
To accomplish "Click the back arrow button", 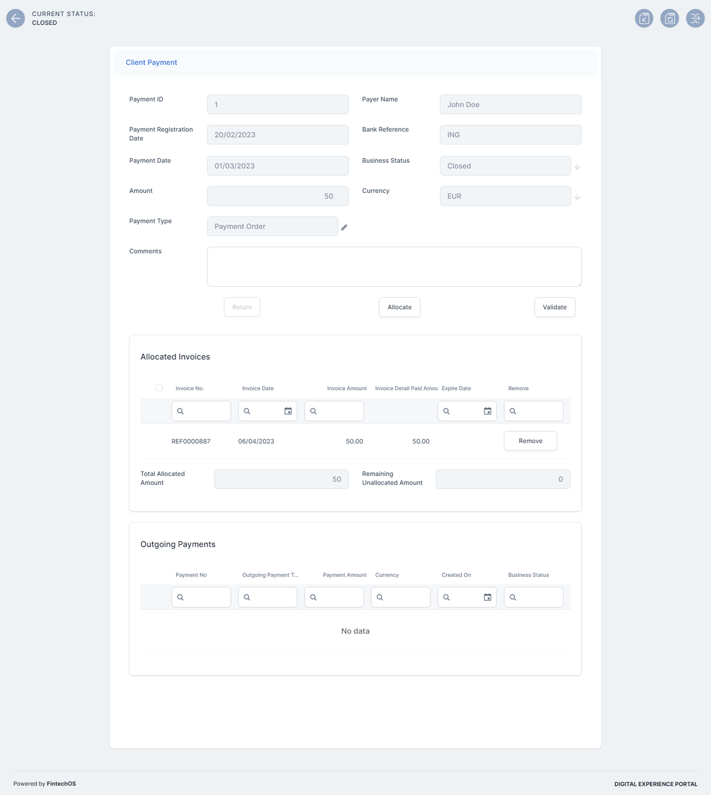I will 15,18.
